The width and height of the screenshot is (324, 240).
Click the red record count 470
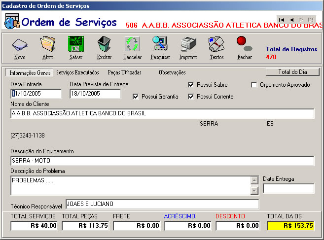pyautogui.click(x=271, y=57)
